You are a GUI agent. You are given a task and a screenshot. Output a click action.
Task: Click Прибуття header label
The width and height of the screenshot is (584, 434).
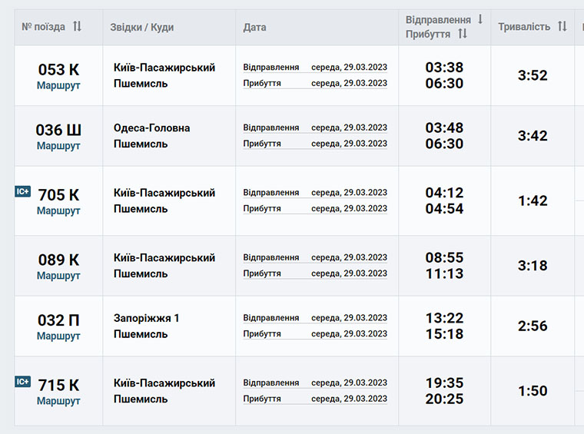coord(428,34)
